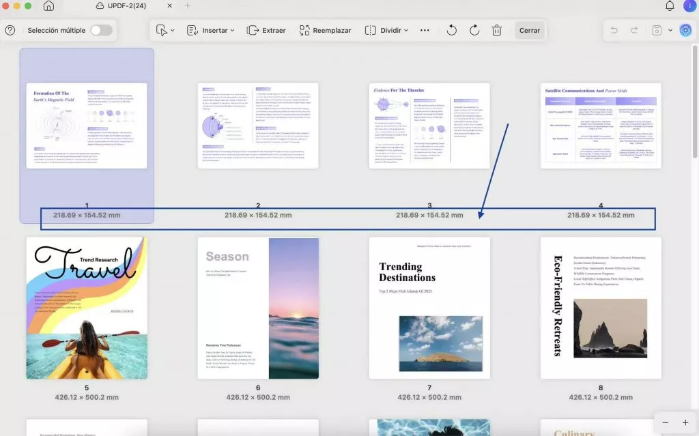Open the user account avatar
The width and height of the screenshot is (699, 436).
(689, 5)
